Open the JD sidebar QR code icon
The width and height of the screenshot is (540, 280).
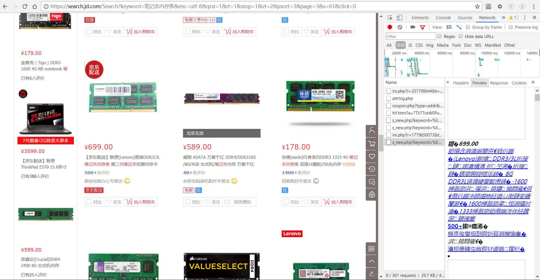coord(372,248)
